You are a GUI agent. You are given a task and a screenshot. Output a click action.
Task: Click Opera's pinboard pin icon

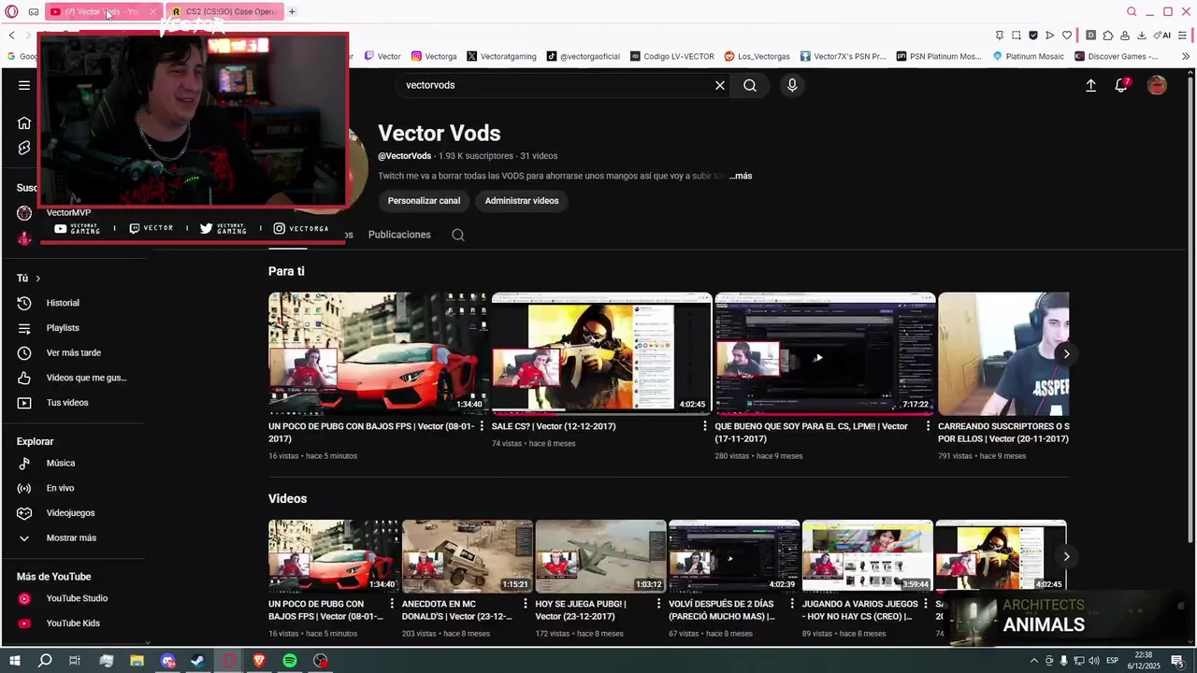(1000, 35)
